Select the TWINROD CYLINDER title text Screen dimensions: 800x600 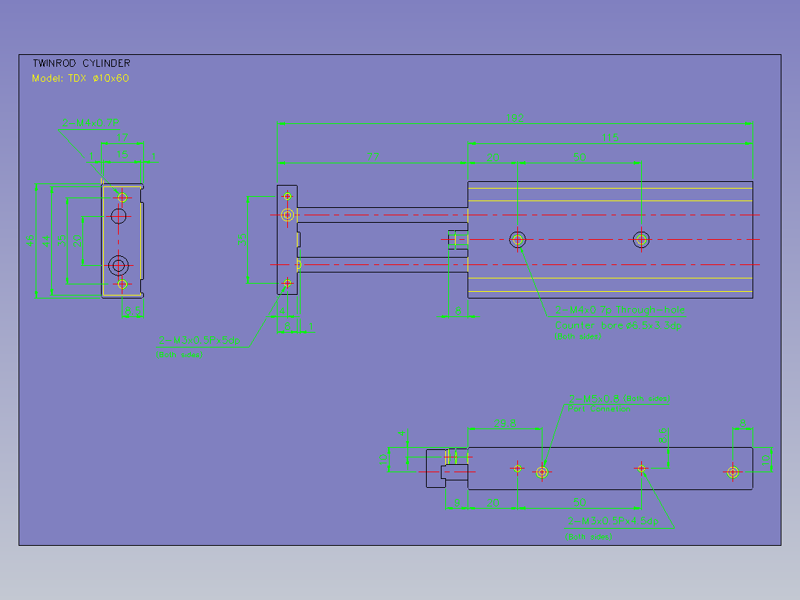(82, 63)
